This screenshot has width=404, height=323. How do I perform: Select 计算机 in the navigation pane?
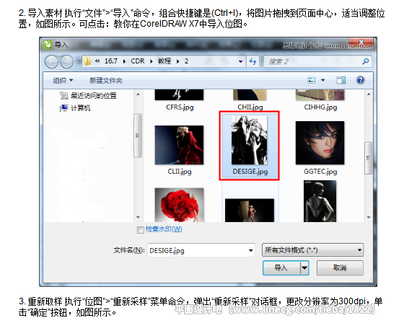(x=81, y=108)
